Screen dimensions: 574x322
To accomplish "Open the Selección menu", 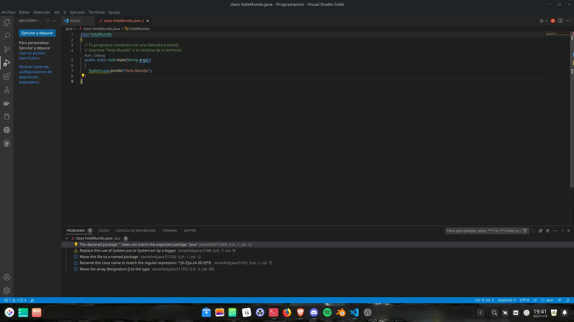I will click(42, 12).
